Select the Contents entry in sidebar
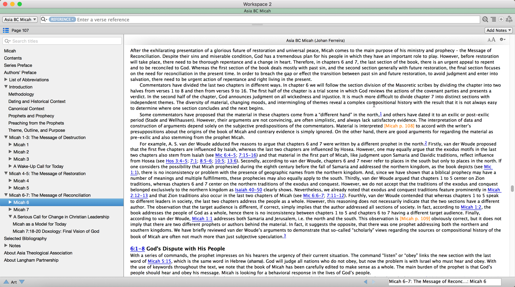Screen dimensions: 515x287 click(13, 58)
